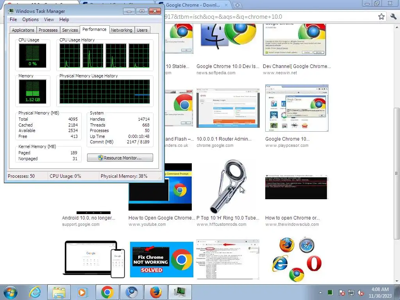Click the green CPU meter tray icon
The width and height of the screenshot is (400, 300).
pyautogui.click(x=330, y=292)
